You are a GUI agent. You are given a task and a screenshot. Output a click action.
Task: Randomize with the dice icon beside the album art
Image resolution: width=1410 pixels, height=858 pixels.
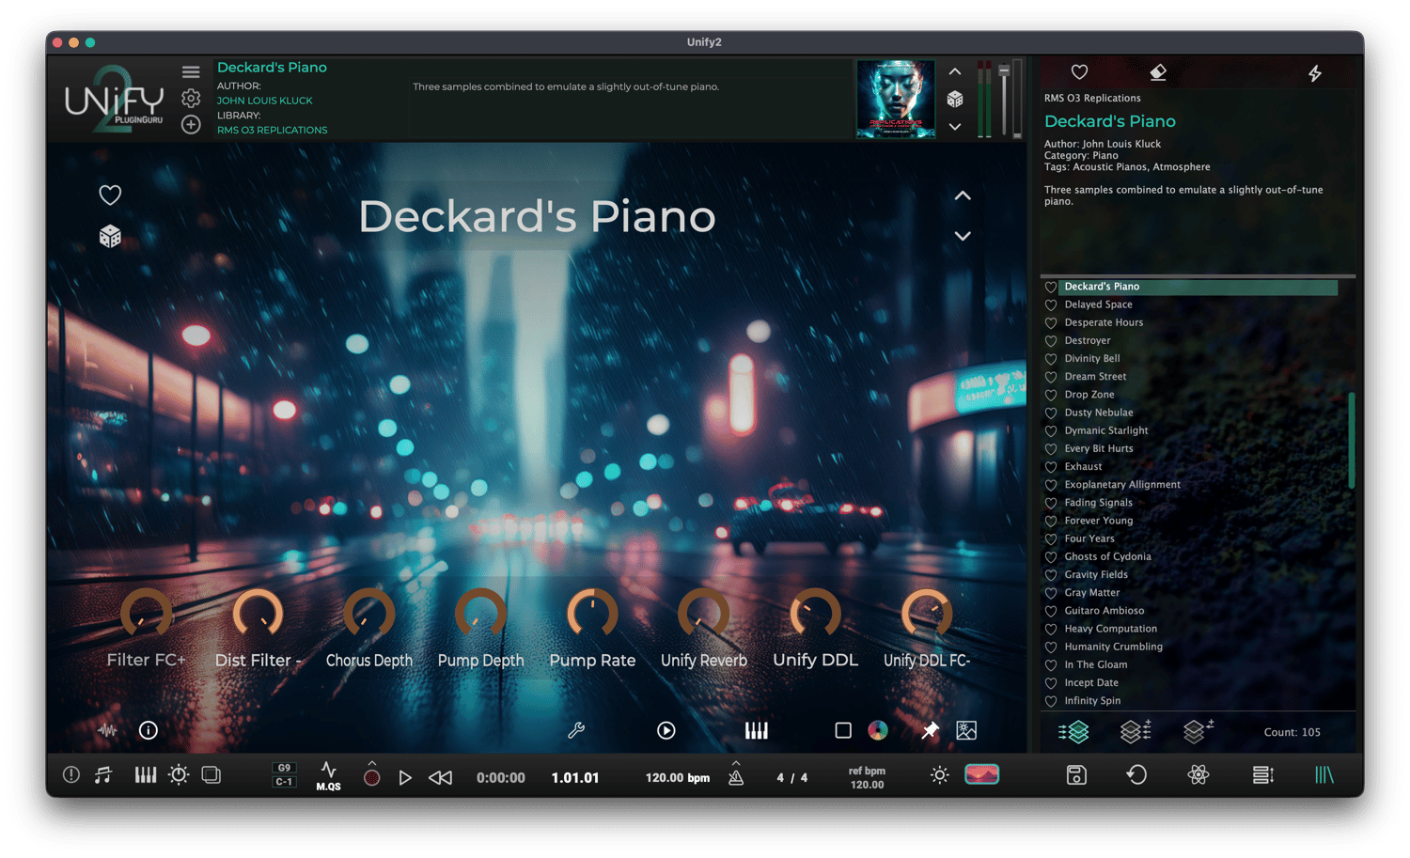click(955, 99)
